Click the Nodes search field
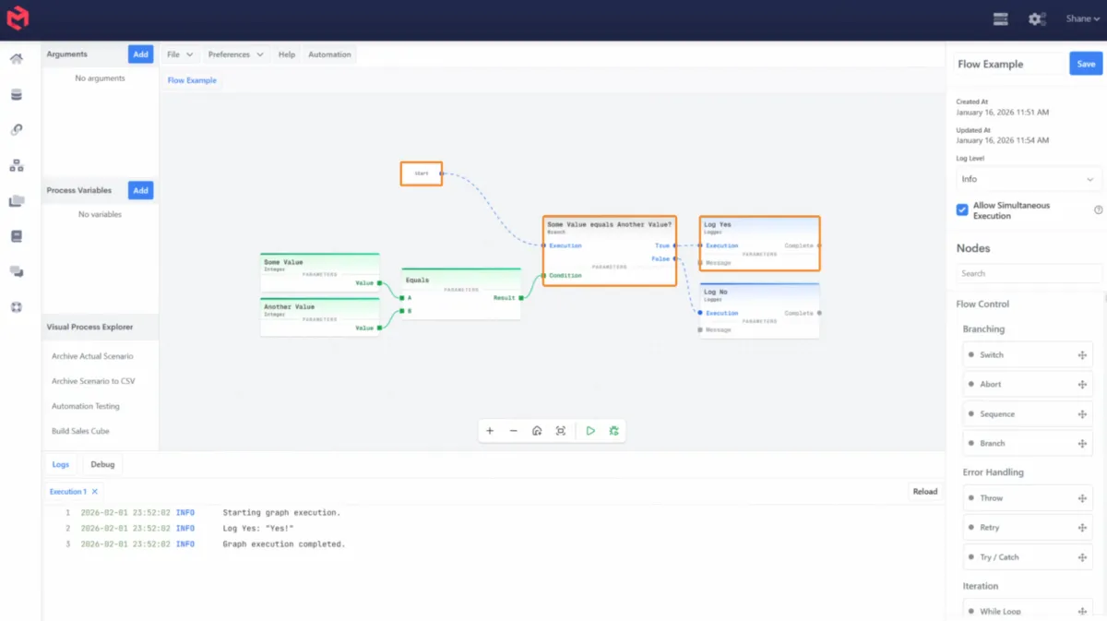This screenshot has width=1107, height=621. pos(1028,273)
